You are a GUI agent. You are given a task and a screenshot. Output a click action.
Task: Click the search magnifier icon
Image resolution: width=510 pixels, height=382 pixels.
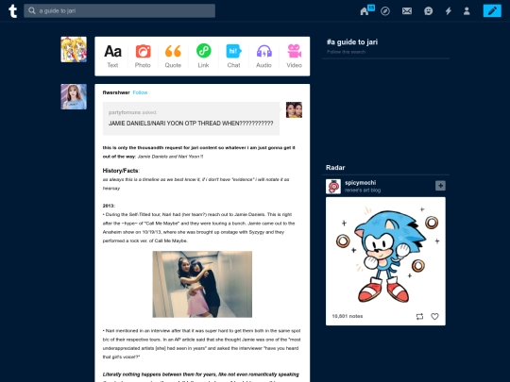(x=31, y=10)
